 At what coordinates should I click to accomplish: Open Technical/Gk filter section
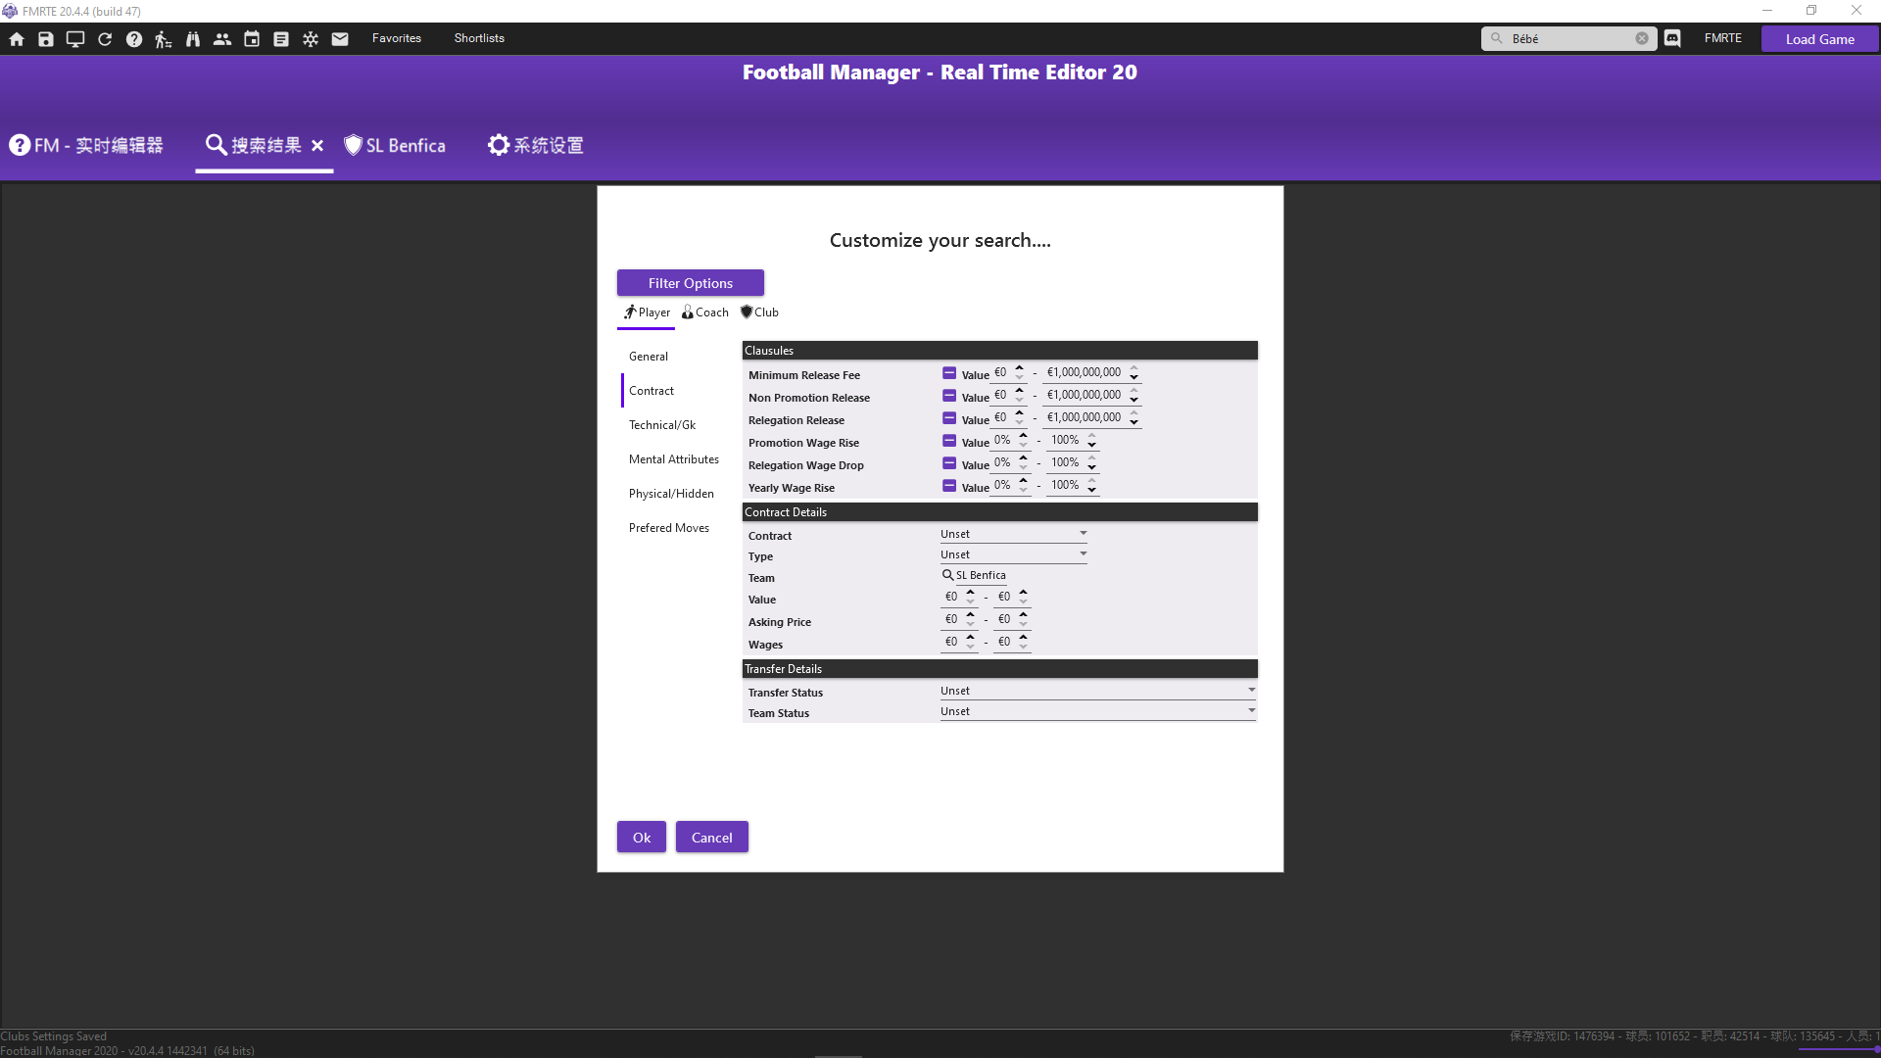pos(662,425)
